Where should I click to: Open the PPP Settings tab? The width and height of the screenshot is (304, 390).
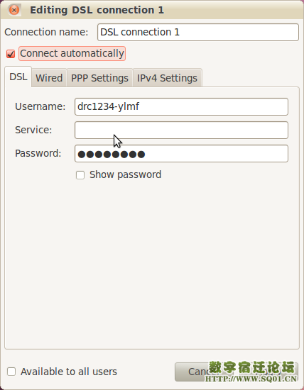(99, 78)
